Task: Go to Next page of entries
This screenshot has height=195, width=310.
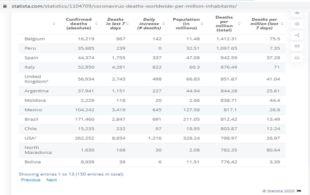Action: click(x=51, y=180)
